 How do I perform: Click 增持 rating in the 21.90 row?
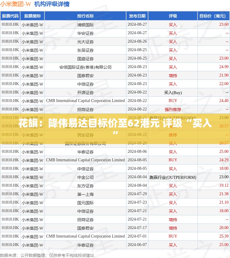[173, 75]
